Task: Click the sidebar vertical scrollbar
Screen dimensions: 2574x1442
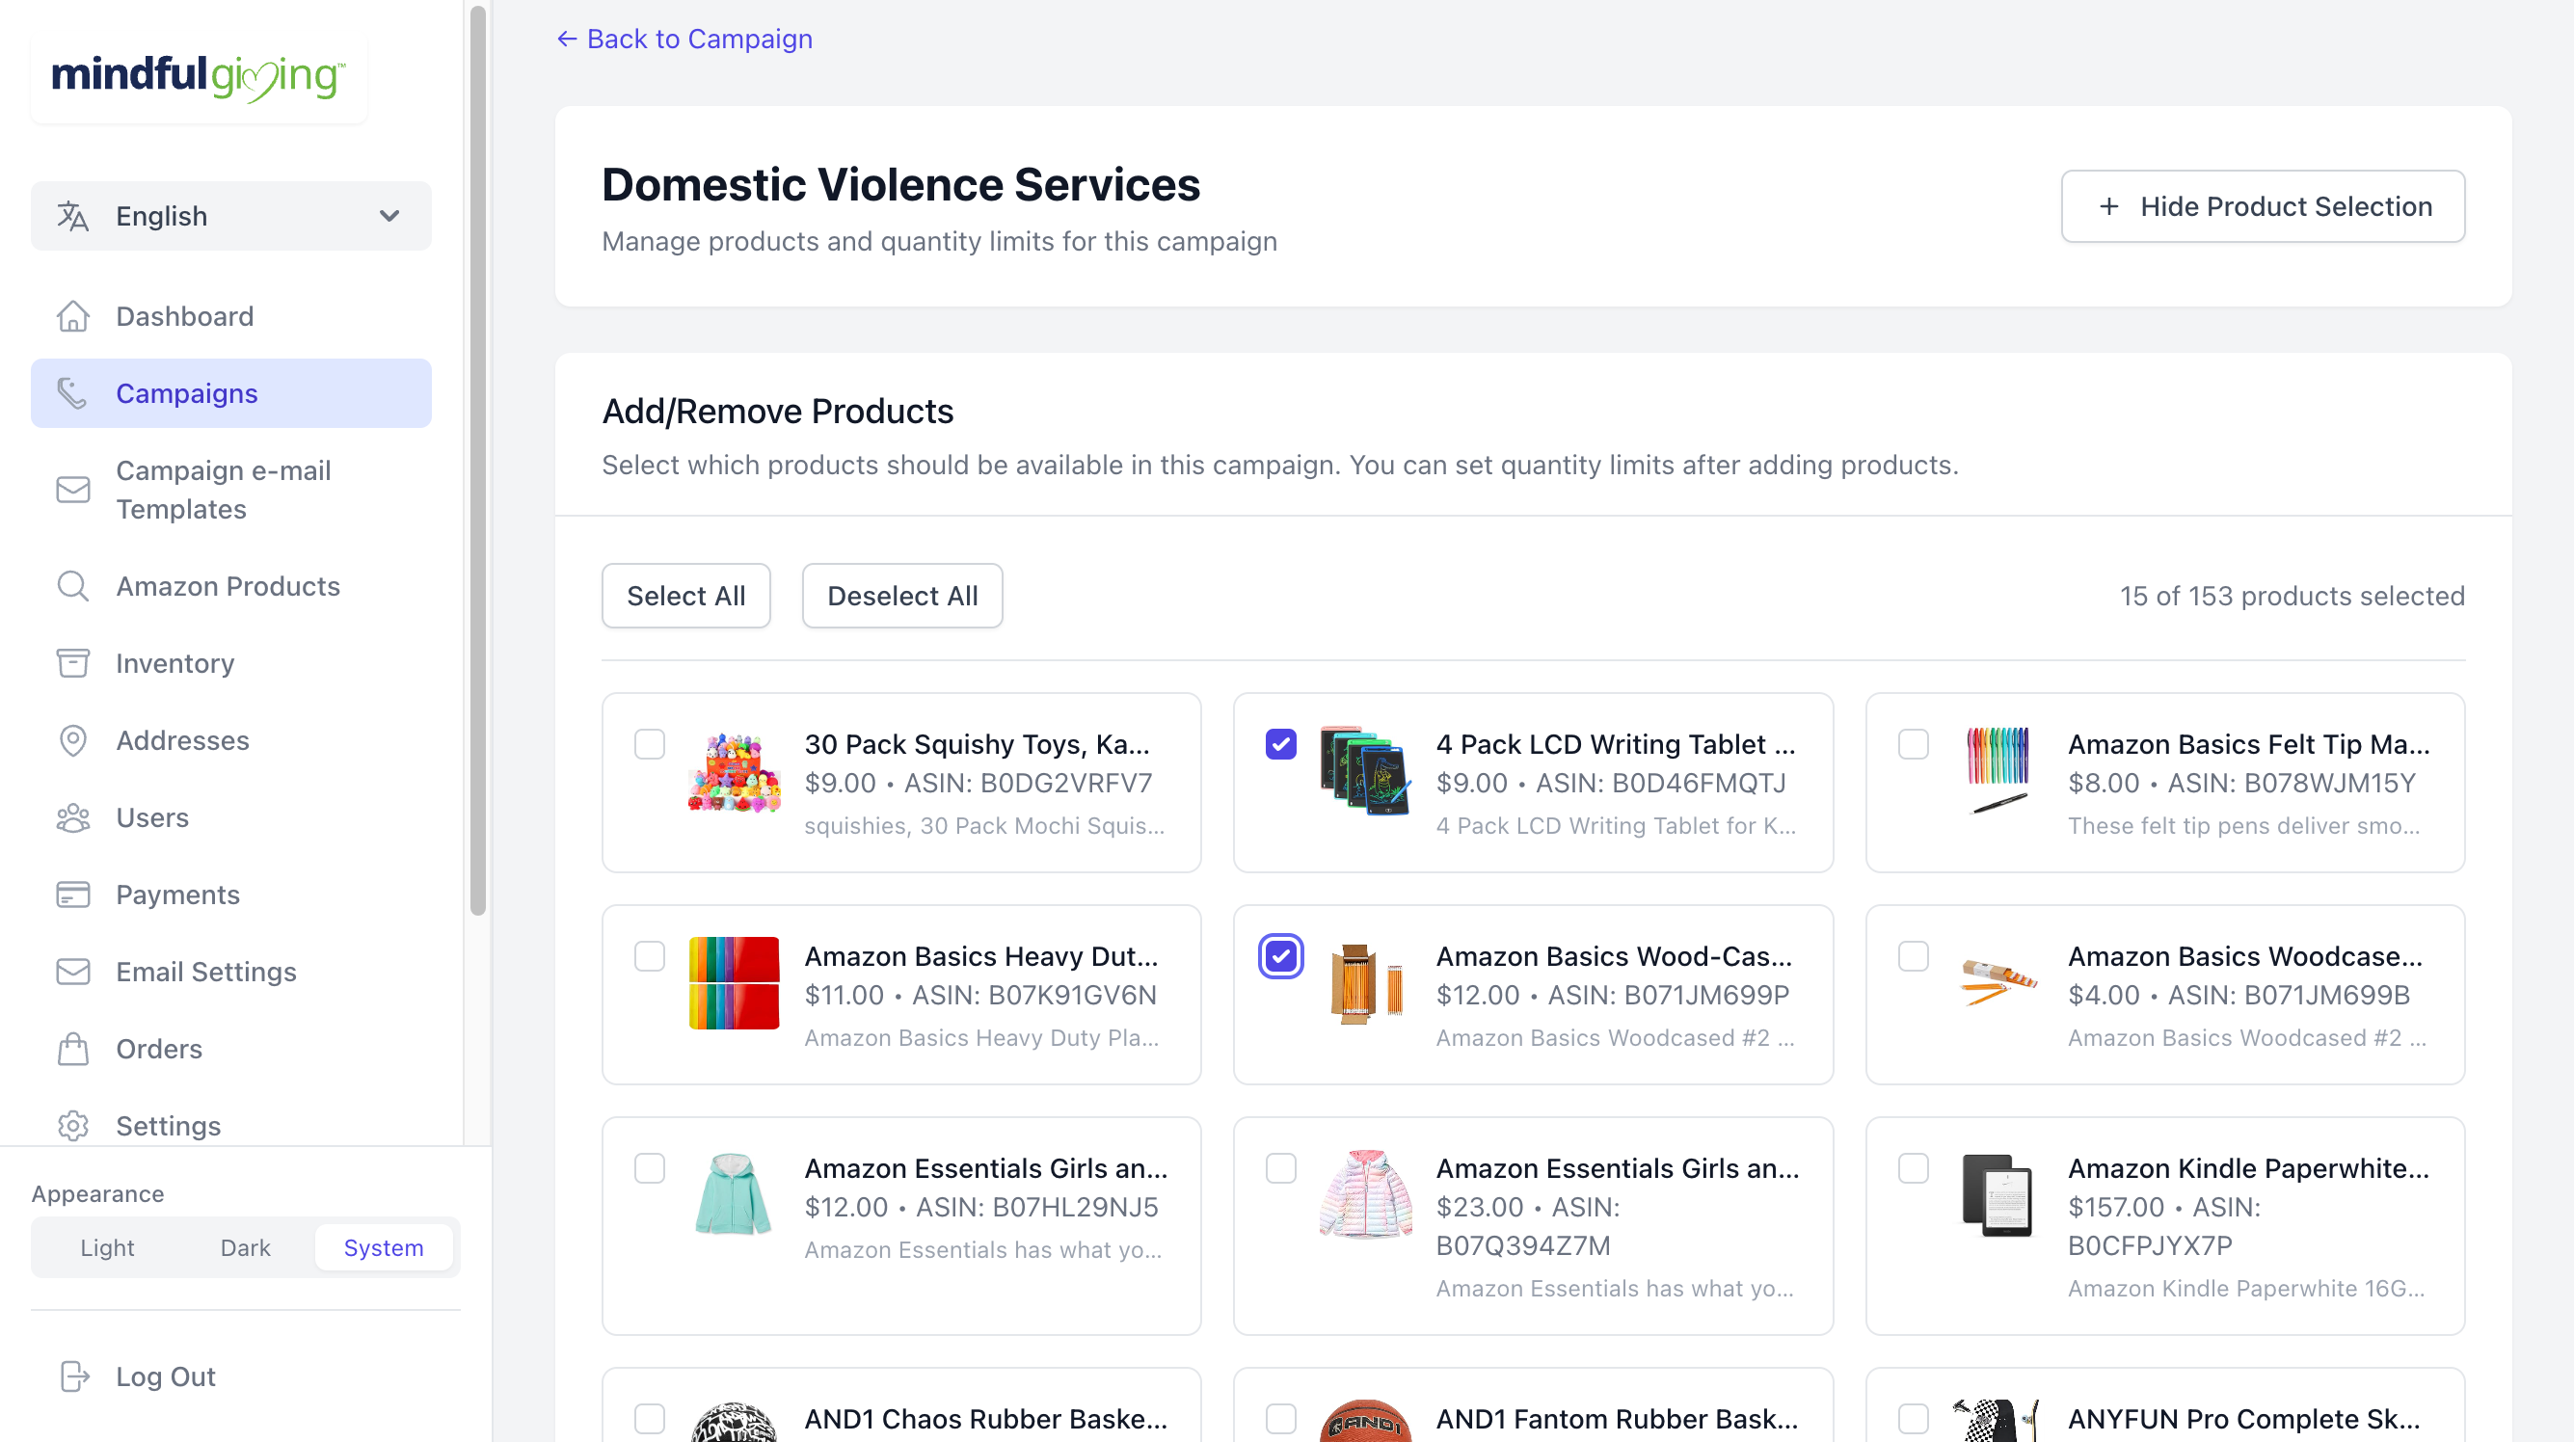Action: pyautogui.click(x=477, y=460)
